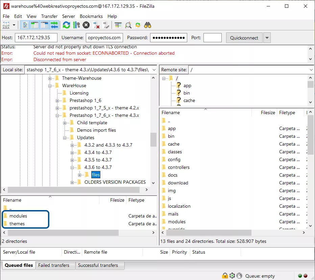The image size is (315, 280).
Task: Search for files with binoculars icon
Action: [148, 25]
